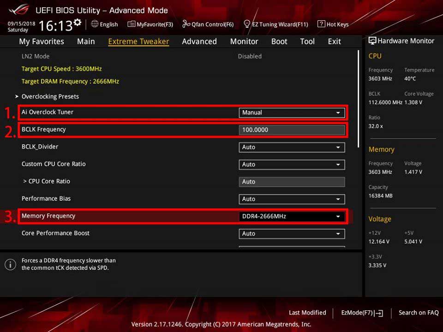The height and width of the screenshot is (332, 443).
Task: Click the Qfan Control fan icon
Action: point(186,24)
